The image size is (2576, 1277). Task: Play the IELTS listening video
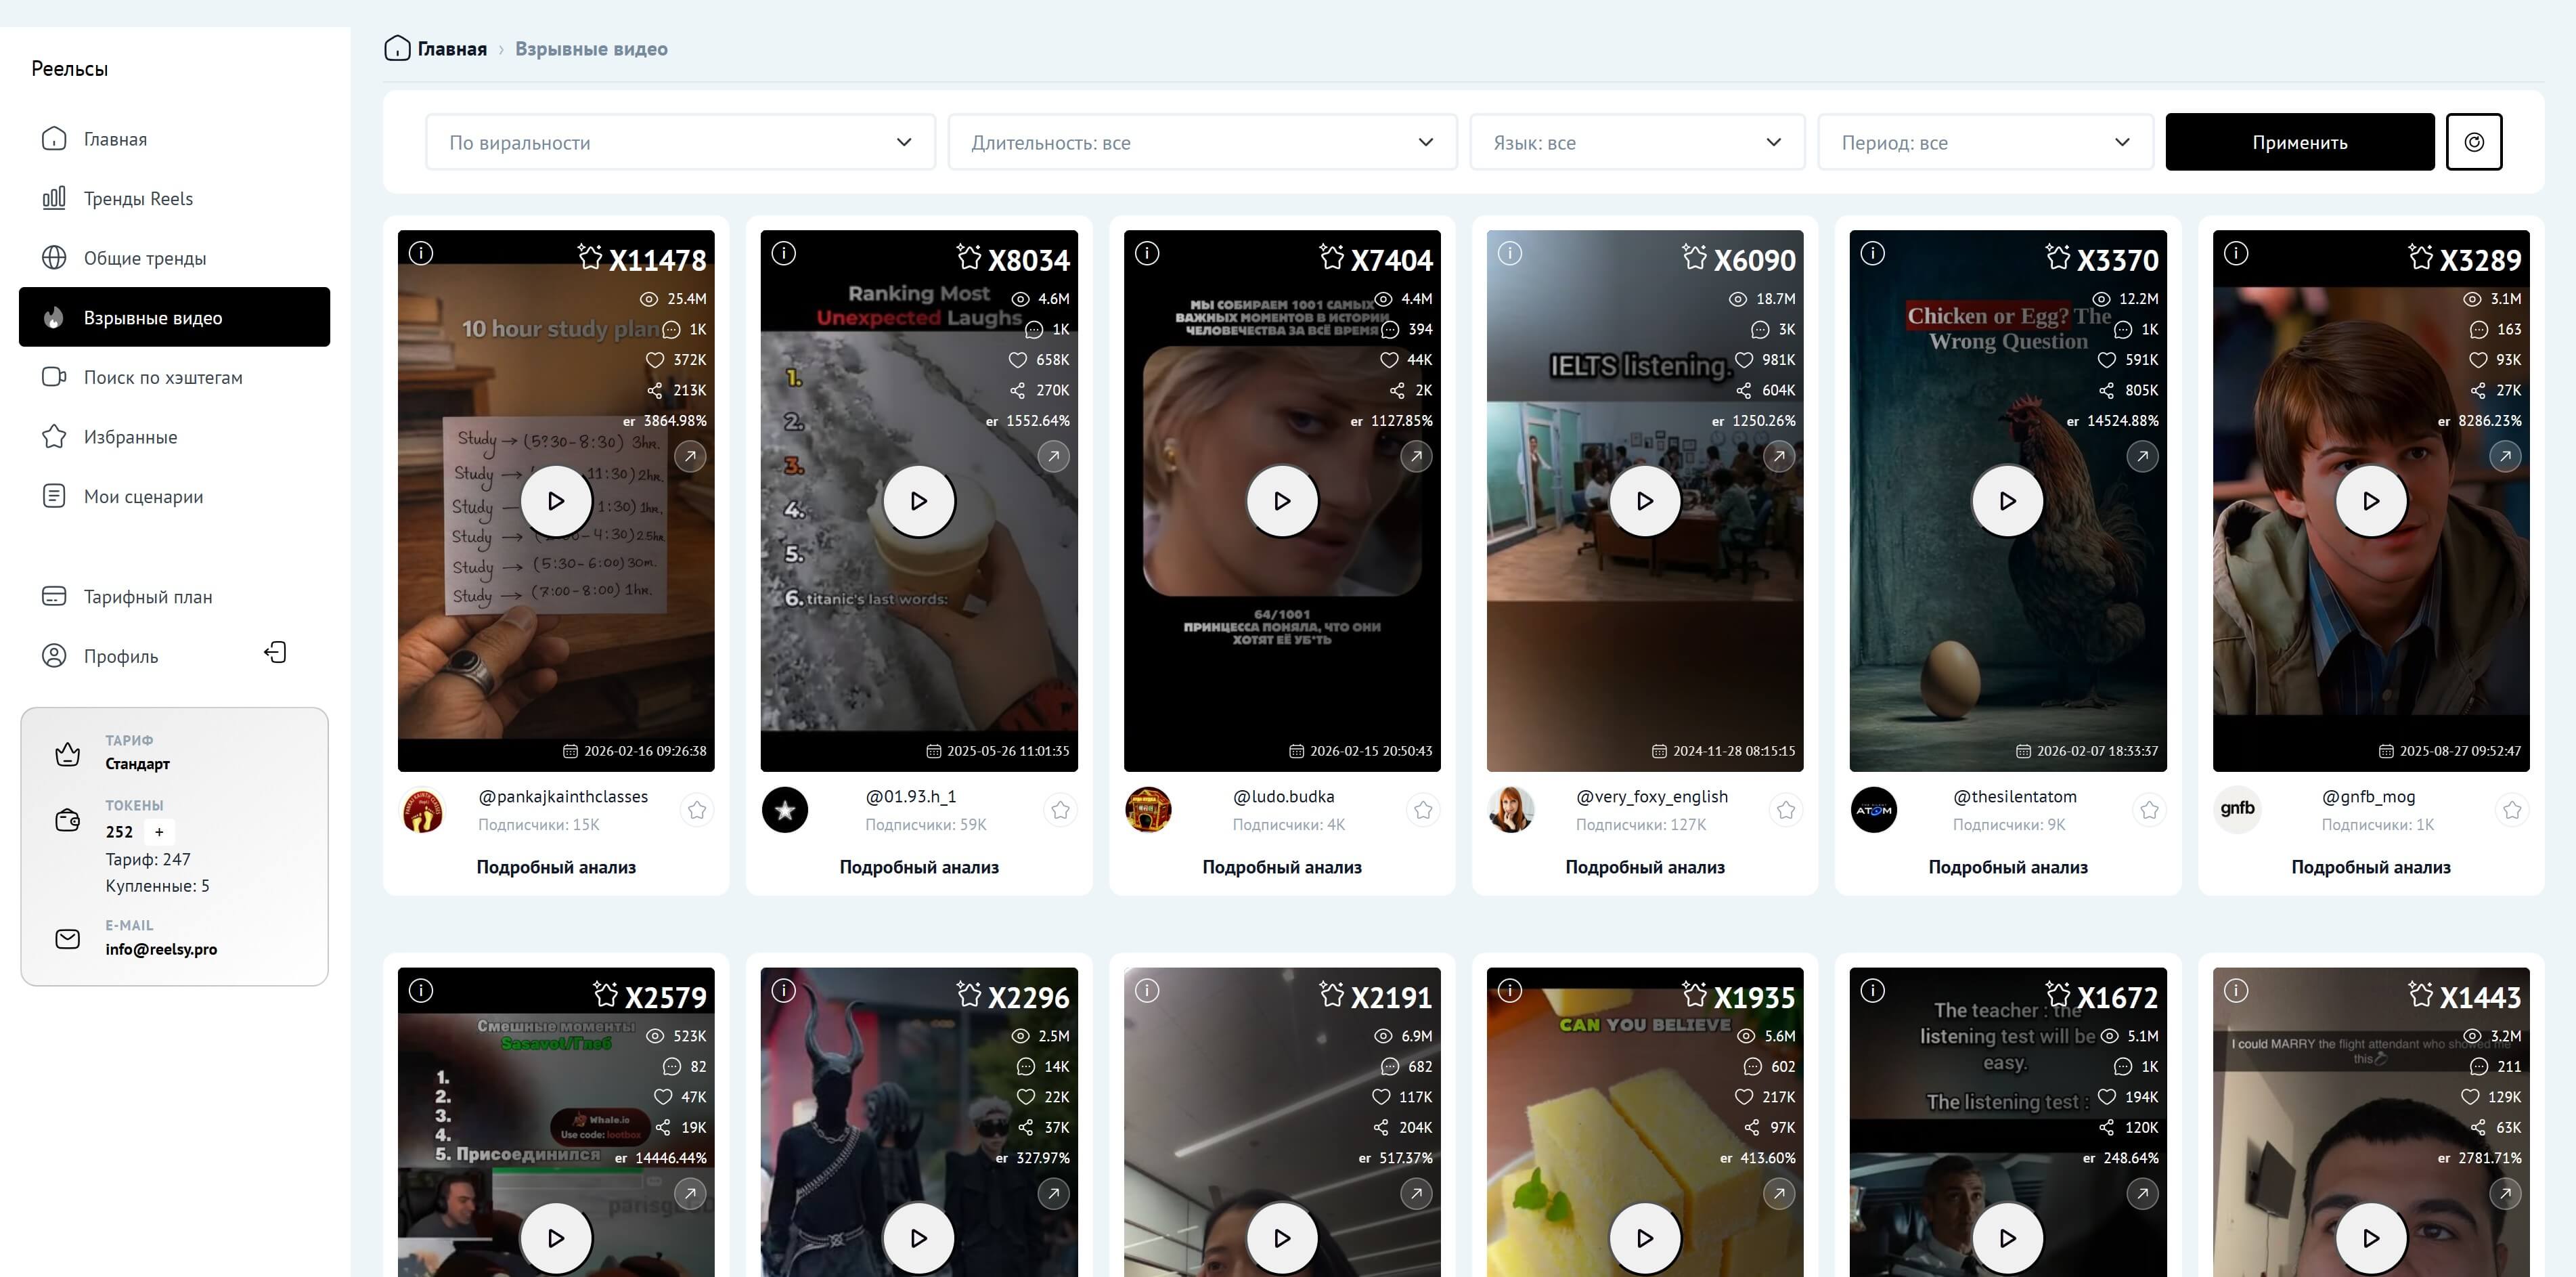click(1644, 500)
